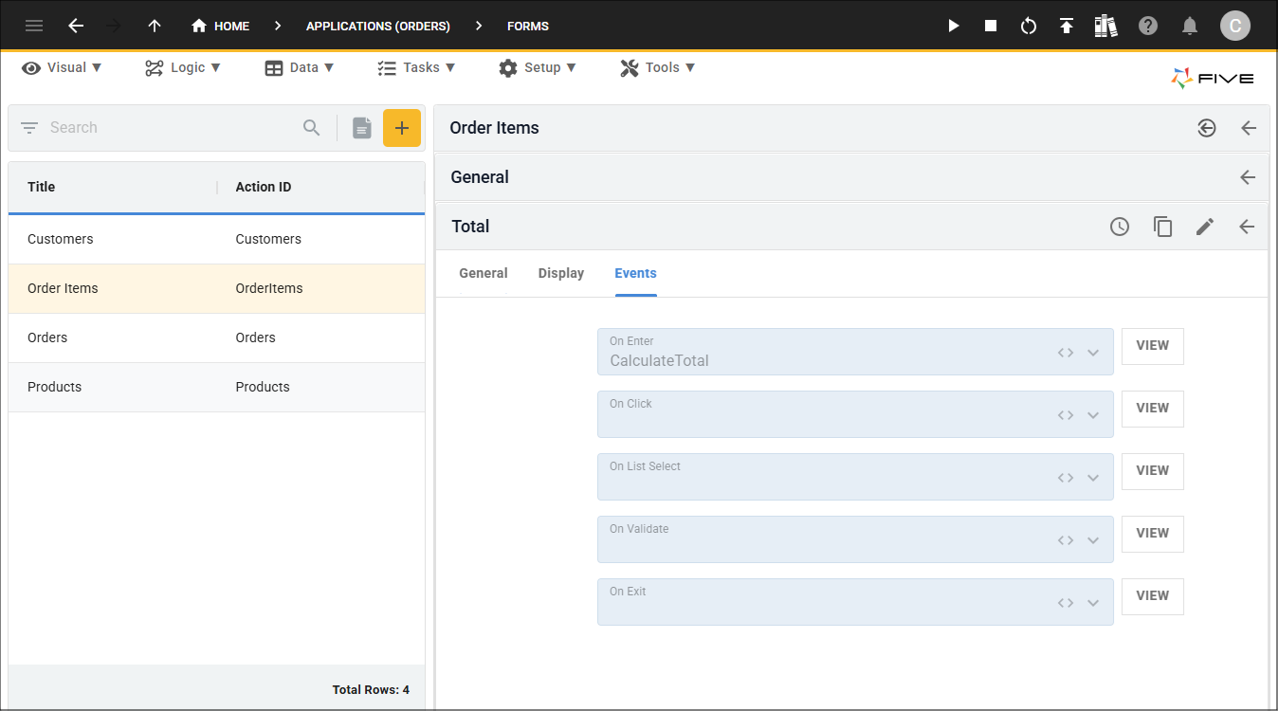Viewport: 1278px width, 711px height.
Task: Click the Stop square icon in header
Action: coord(991,26)
